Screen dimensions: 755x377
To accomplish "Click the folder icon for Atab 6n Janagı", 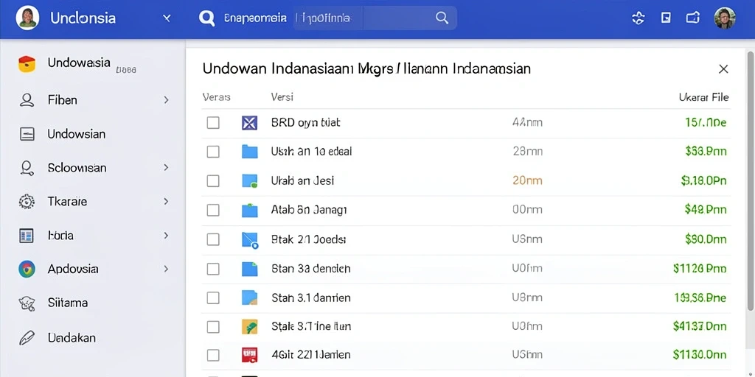I will point(249,210).
